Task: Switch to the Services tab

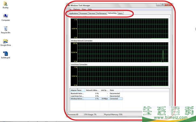Action: pyautogui.click(x=92, y=13)
